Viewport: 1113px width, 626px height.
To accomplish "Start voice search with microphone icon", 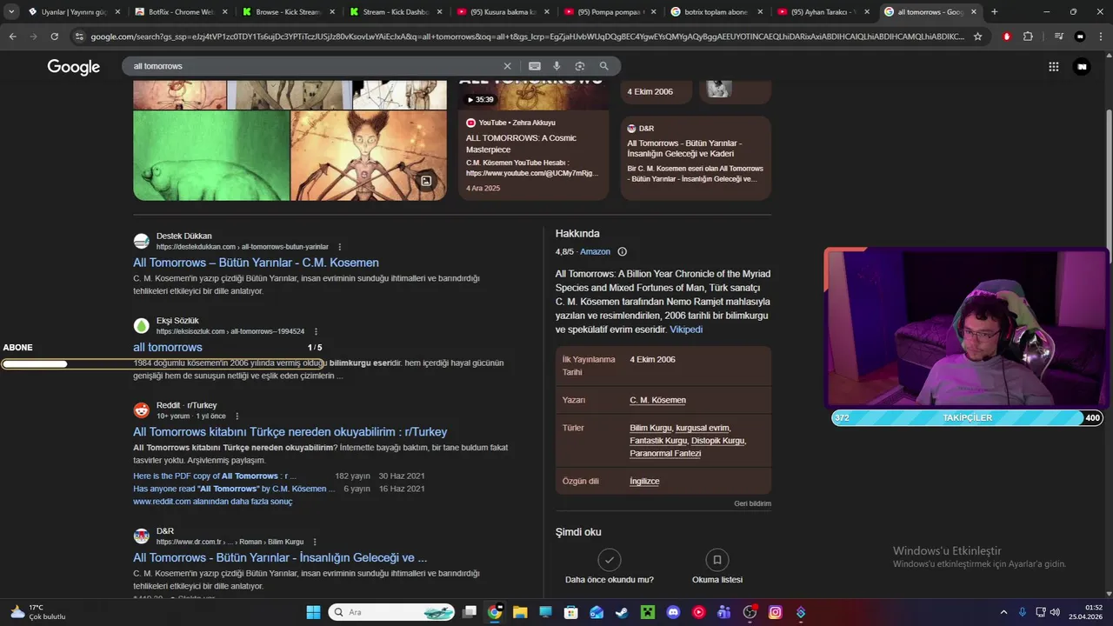I will pos(556,66).
